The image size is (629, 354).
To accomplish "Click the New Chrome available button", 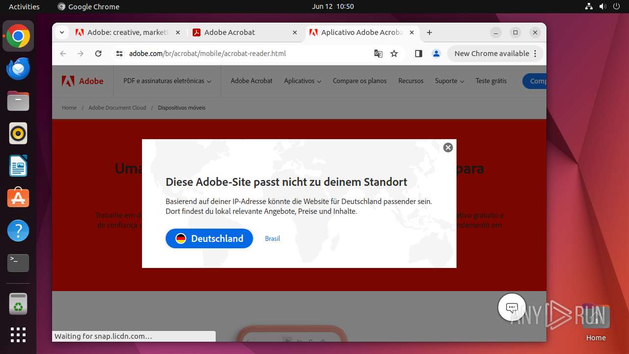I will pyautogui.click(x=495, y=54).
